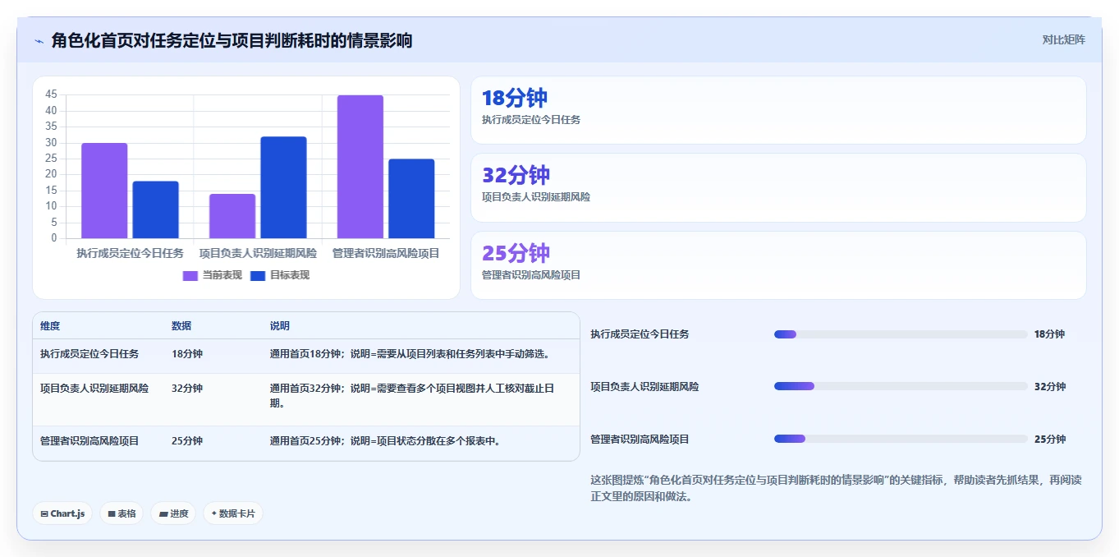Click the progress label 执行成员定位今日任务

coord(640,334)
